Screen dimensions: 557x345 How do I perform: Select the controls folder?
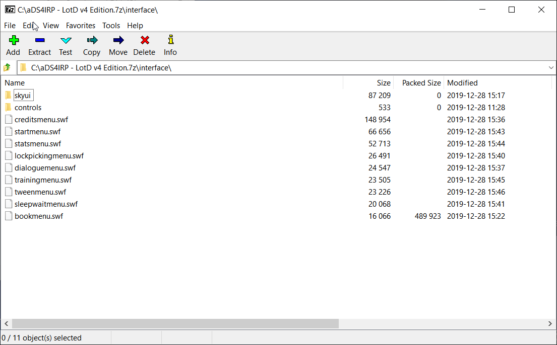[x=28, y=108]
